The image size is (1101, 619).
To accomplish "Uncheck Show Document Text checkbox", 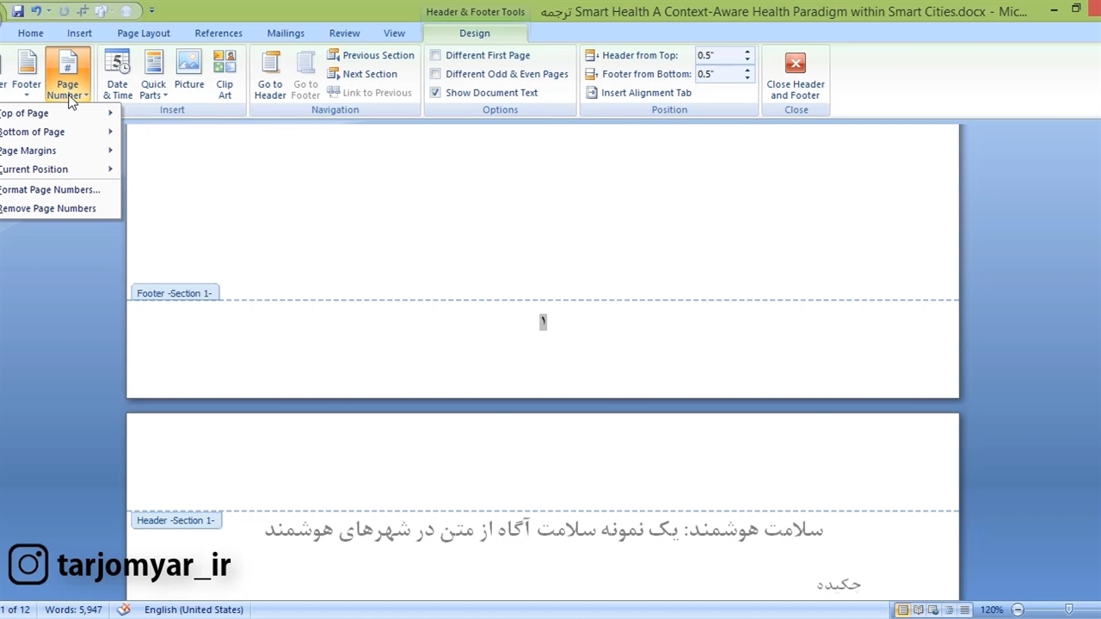I will tap(435, 93).
